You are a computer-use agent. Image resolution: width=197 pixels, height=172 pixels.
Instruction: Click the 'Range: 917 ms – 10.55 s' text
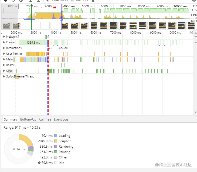pos(22,128)
